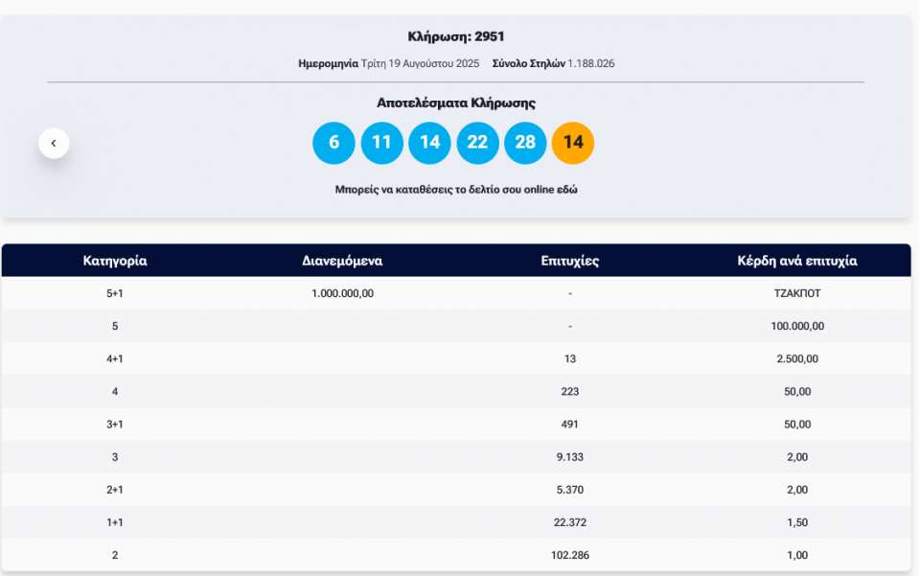The width and height of the screenshot is (920, 576).
Task: Open the online ticket submission link
Action: coord(455,190)
